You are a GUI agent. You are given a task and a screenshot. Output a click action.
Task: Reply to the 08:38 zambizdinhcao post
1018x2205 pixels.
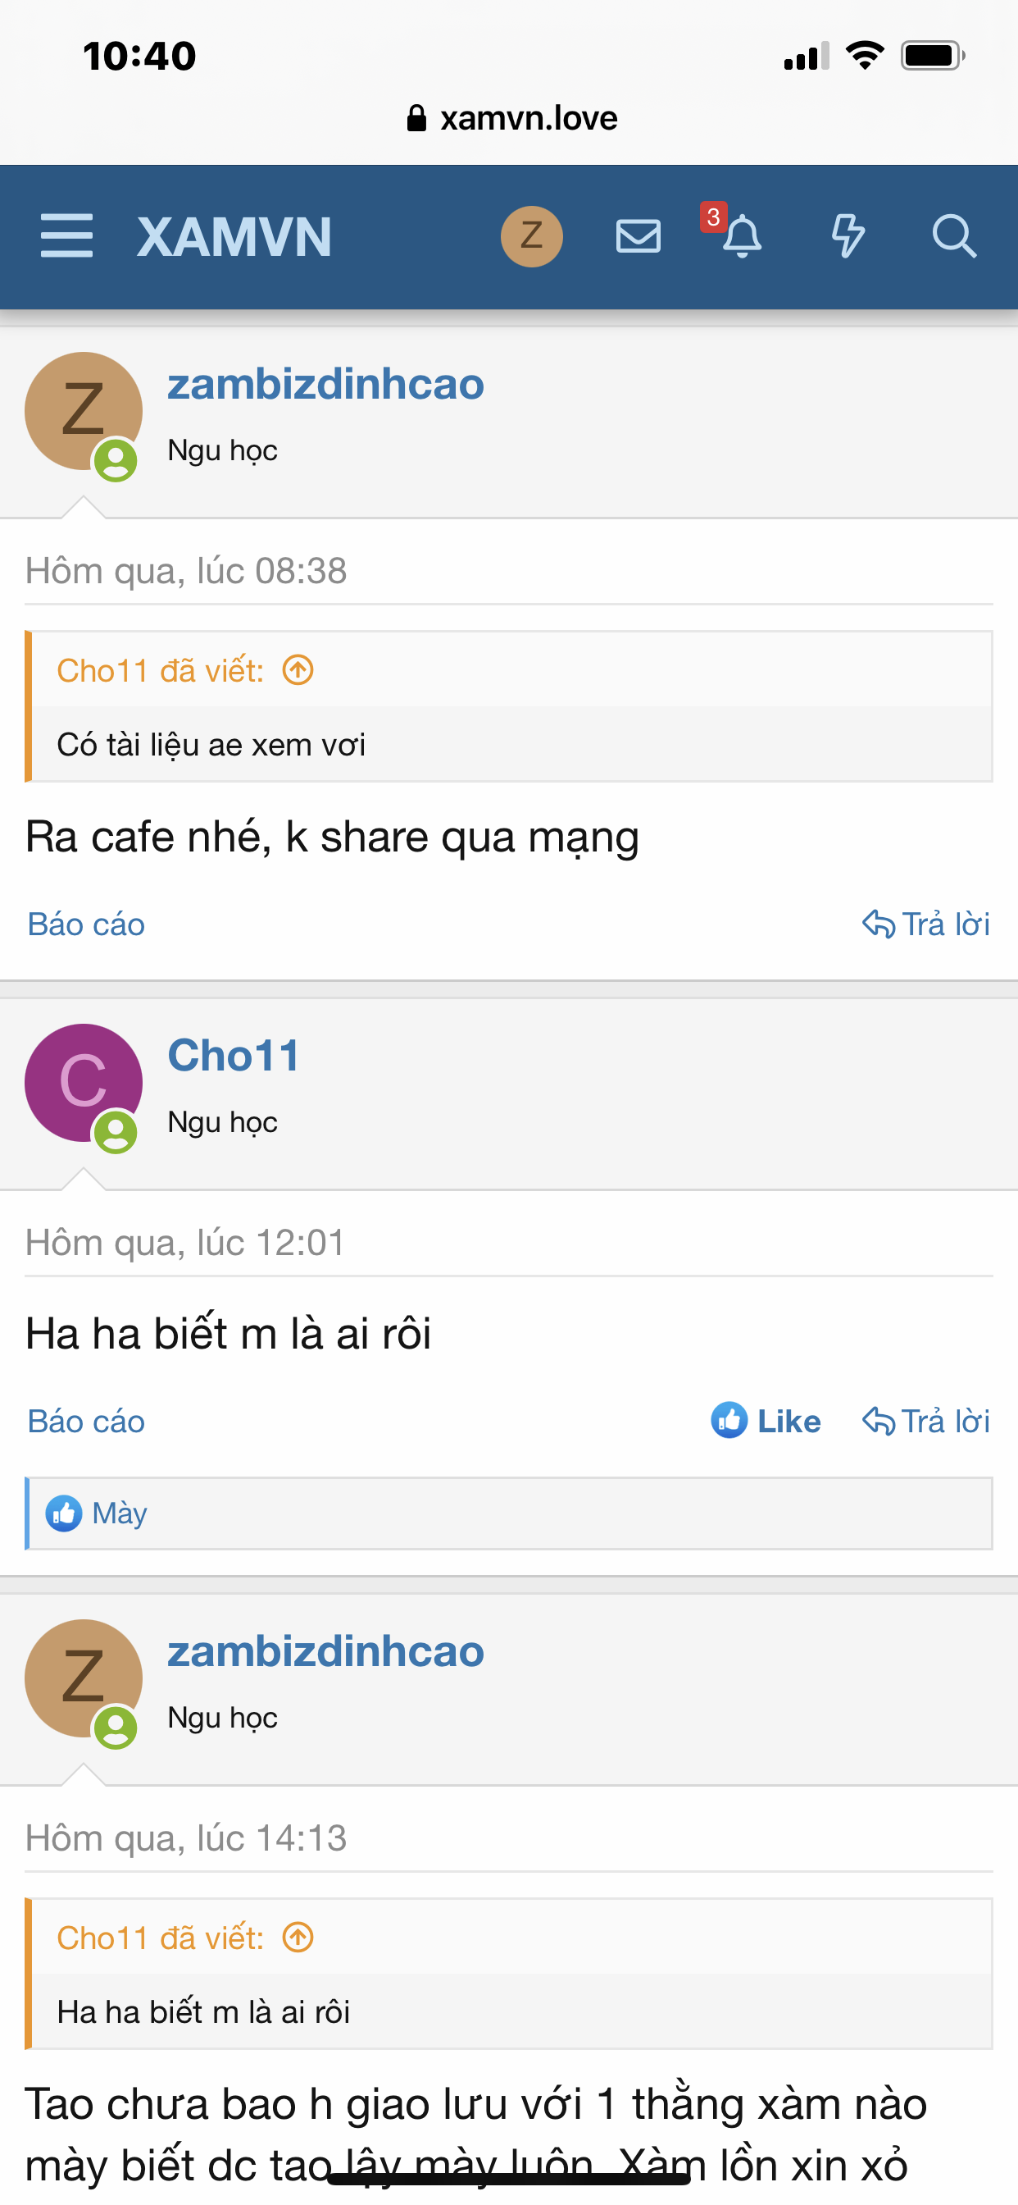[x=925, y=924]
